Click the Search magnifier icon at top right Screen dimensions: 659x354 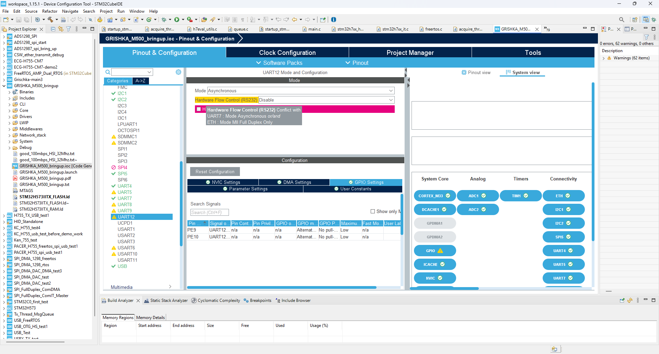622,20
